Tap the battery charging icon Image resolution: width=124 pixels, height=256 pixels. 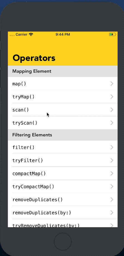tap(112, 34)
